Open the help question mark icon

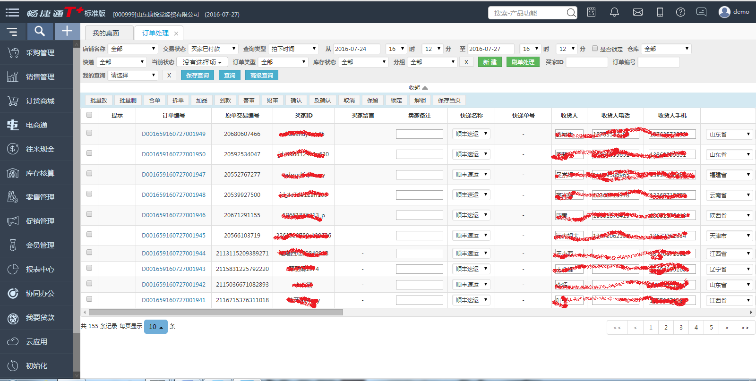[680, 12]
